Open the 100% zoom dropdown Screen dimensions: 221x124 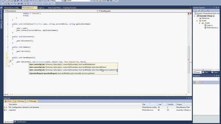[11, 95]
